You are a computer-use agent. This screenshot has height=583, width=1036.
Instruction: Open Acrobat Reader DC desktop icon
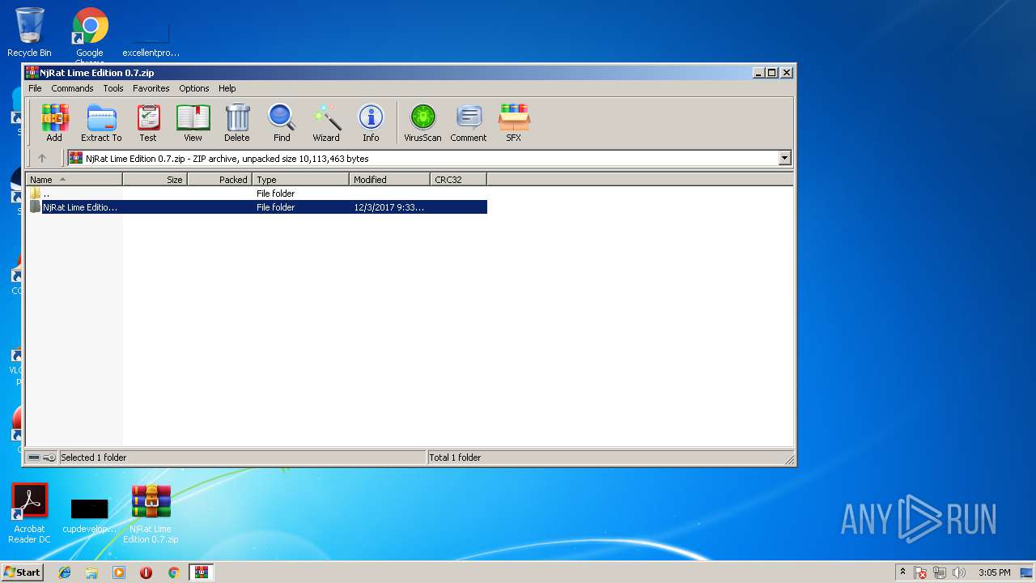pyautogui.click(x=29, y=513)
